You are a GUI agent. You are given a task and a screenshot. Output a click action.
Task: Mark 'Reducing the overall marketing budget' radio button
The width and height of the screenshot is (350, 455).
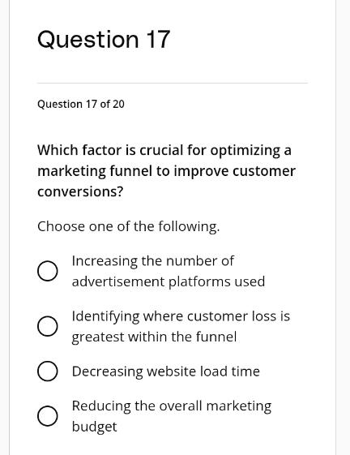pyautogui.click(x=47, y=416)
